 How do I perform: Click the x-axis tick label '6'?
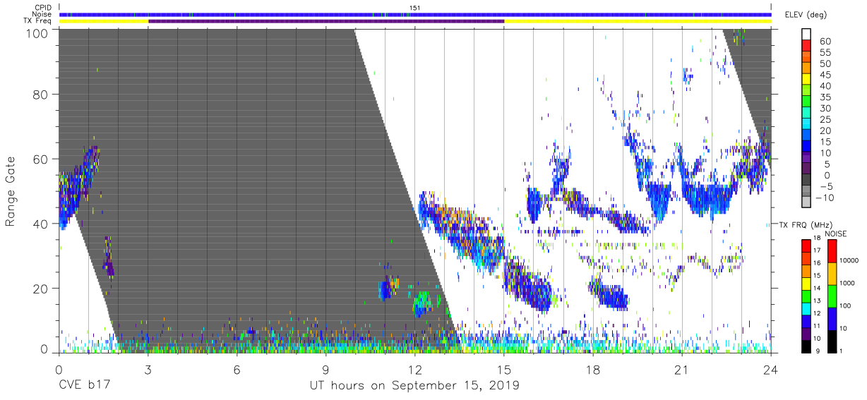[x=237, y=369]
